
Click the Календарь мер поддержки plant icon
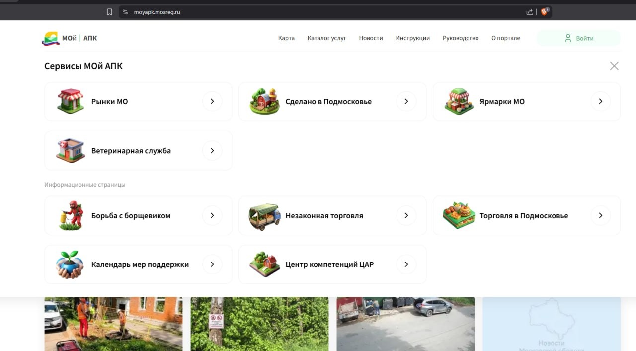(x=70, y=264)
